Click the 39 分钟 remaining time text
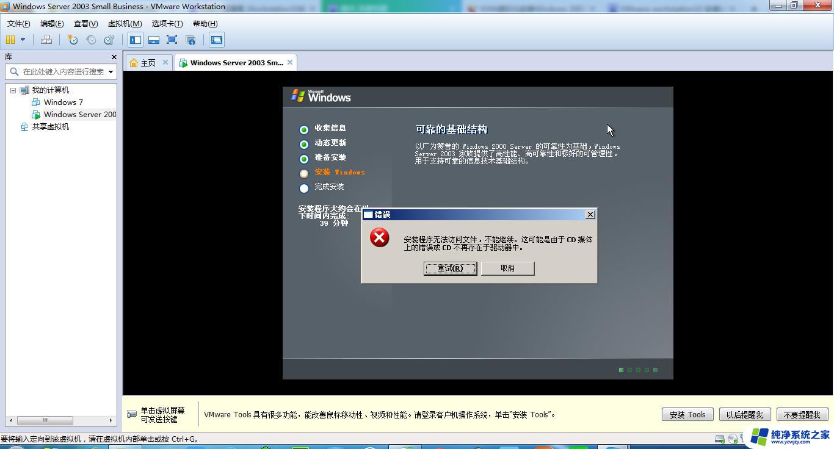This screenshot has width=834, height=449. tap(334, 223)
